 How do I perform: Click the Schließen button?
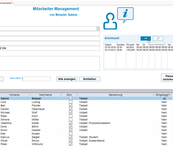click(x=90, y=79)
